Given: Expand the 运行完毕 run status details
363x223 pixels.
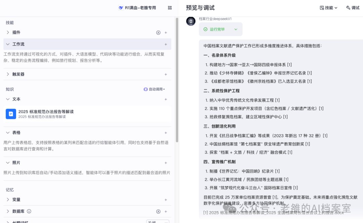Looking at the screenshot, I should 236,29.
